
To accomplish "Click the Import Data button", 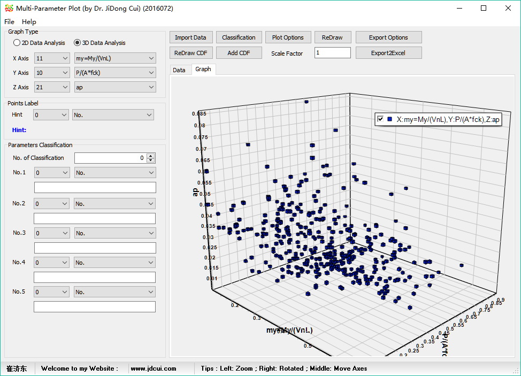I will click(190, 37).
